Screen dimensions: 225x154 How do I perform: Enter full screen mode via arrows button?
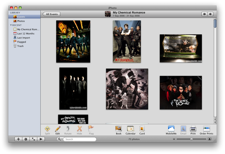click(x=33, y=139)
